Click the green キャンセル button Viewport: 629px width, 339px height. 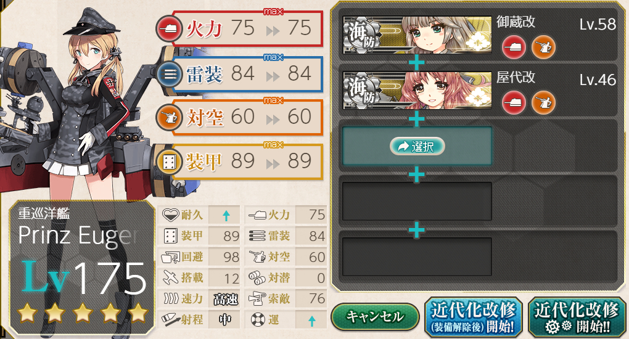(x=375, y=317)
